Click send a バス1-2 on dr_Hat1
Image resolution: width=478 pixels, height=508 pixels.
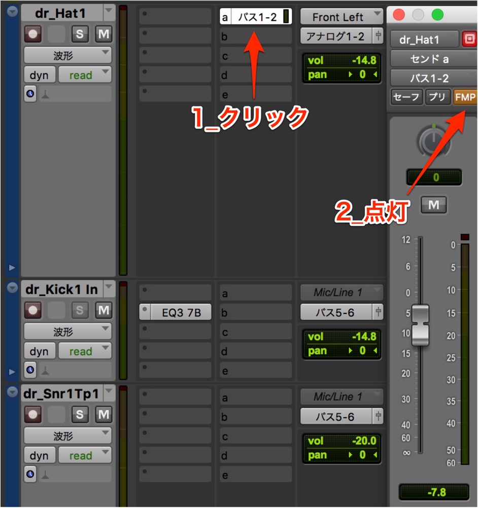point(256,17)
